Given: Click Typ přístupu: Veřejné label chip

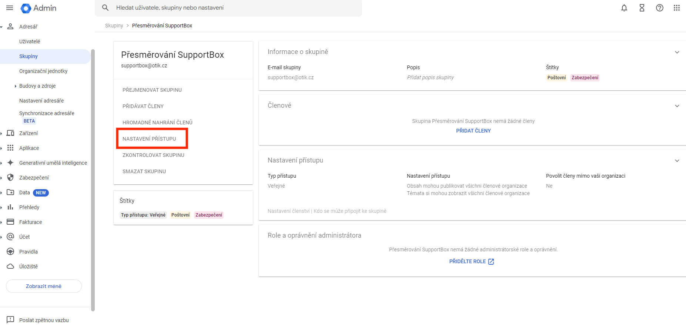Looking at the screenshot, I should coord(143,215).
